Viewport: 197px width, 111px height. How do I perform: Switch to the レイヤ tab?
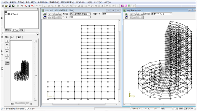click(x=13, y=37)
